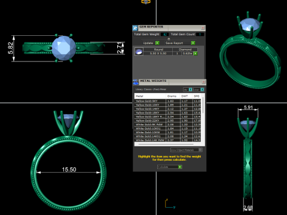The image size is (287, 215).
Task: Select the White Gold 10KW row
Action: point(168,132)
